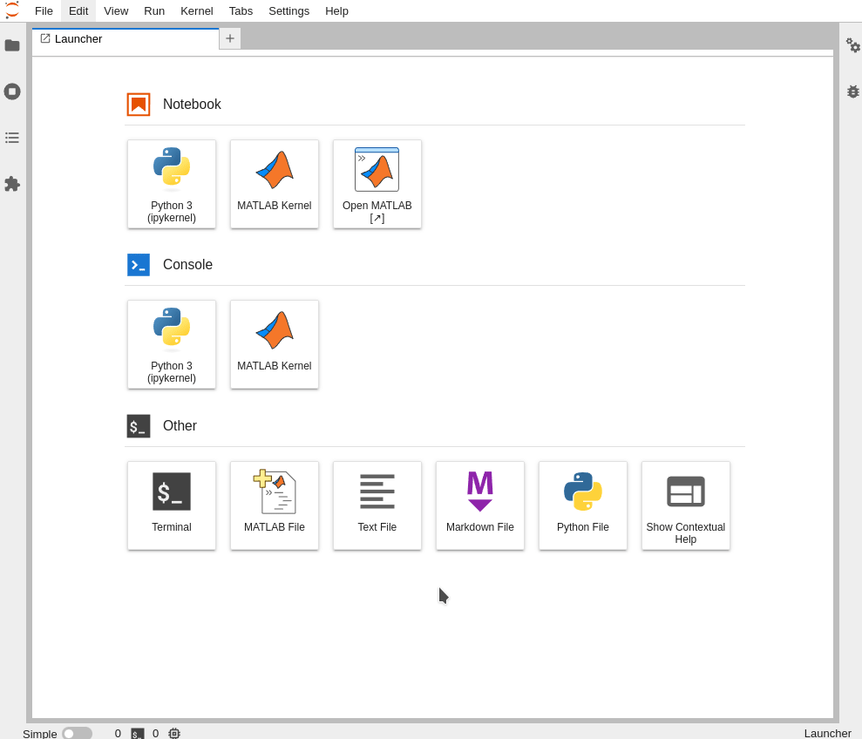The height and width of the screenshot is (739, 862).
Task: Create a new Markdown File
Action: click(479, 505)
